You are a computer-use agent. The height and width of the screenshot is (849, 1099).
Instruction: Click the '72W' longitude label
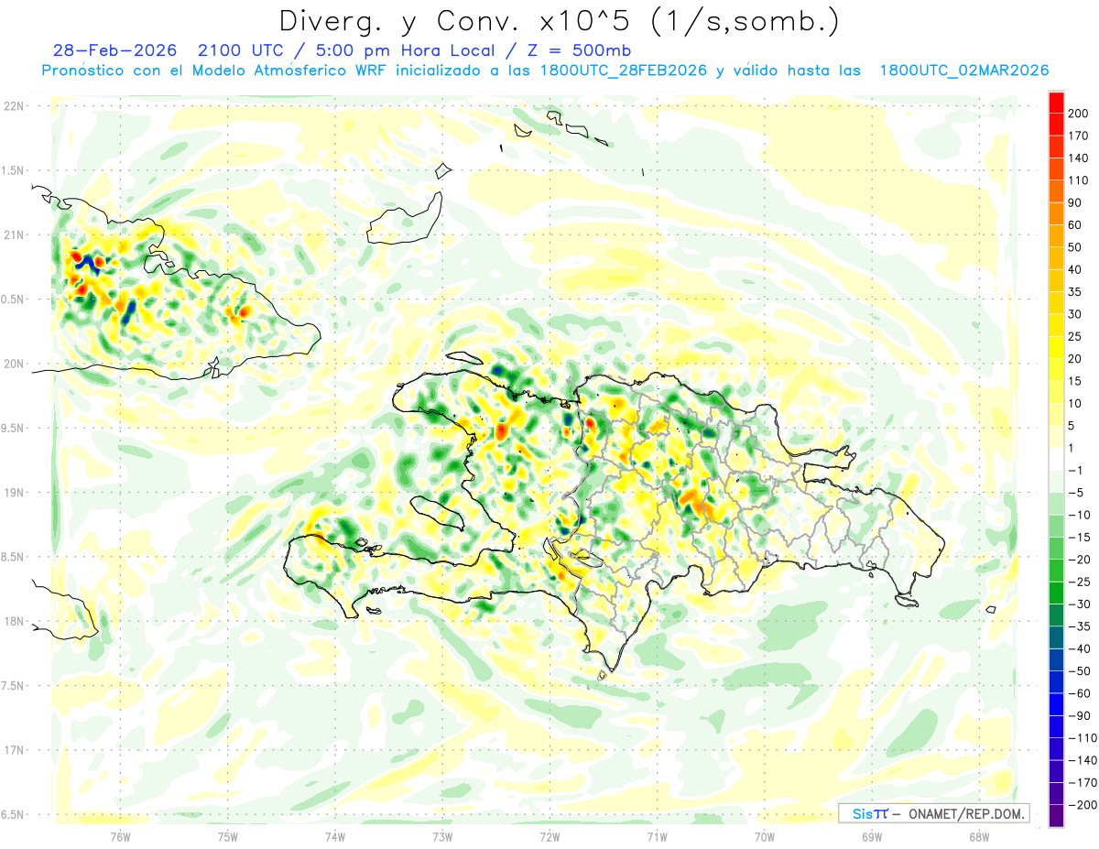click(x=549, y=836)
